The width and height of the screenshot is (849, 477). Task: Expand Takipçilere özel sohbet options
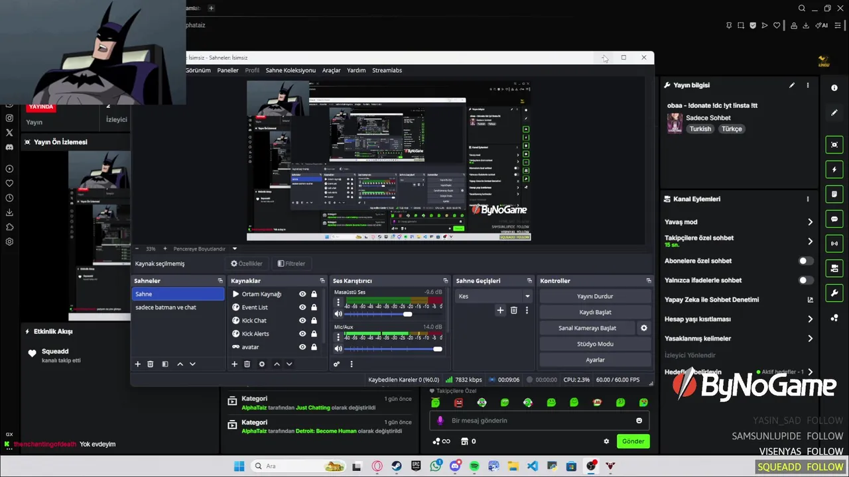(810, 241)
